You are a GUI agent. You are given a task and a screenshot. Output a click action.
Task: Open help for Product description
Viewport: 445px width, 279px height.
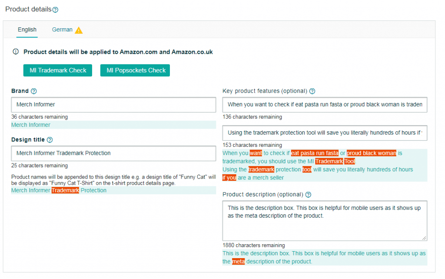point(308,194)
